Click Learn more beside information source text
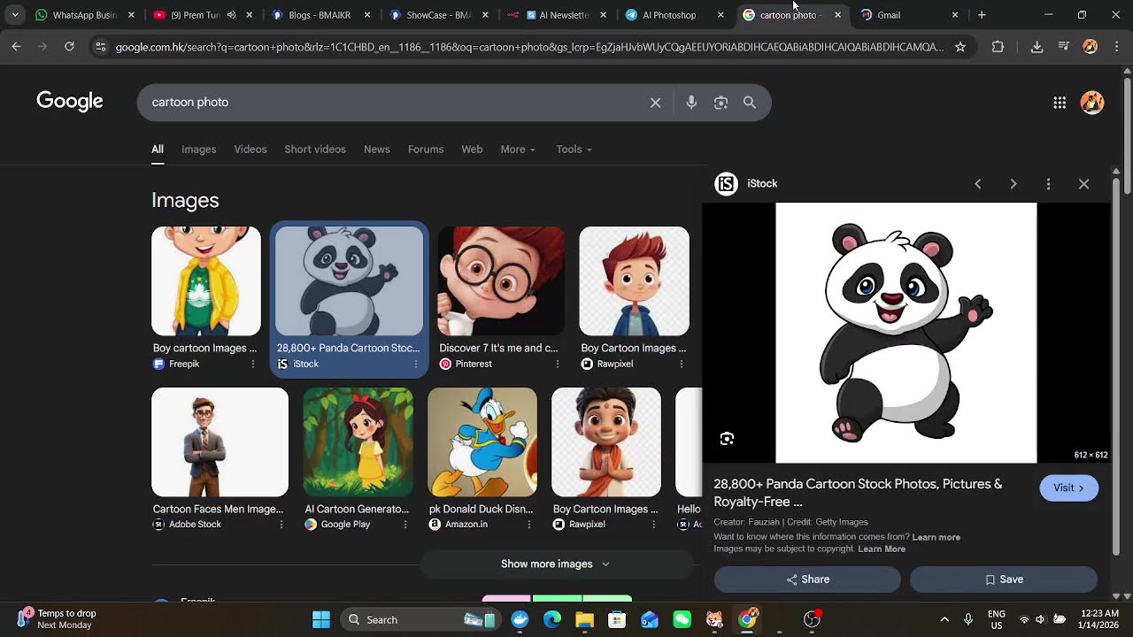 click(x=936, y=537)
